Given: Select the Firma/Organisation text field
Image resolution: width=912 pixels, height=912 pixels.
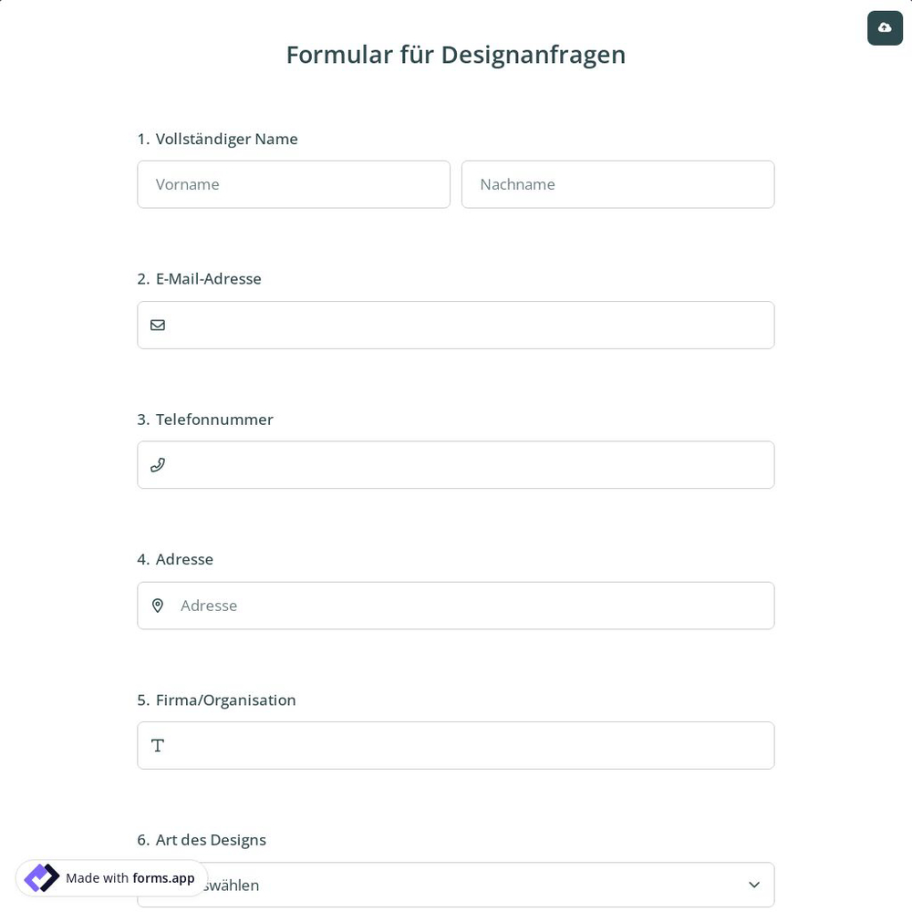Looking at the screenshot, I should (456, 745).
